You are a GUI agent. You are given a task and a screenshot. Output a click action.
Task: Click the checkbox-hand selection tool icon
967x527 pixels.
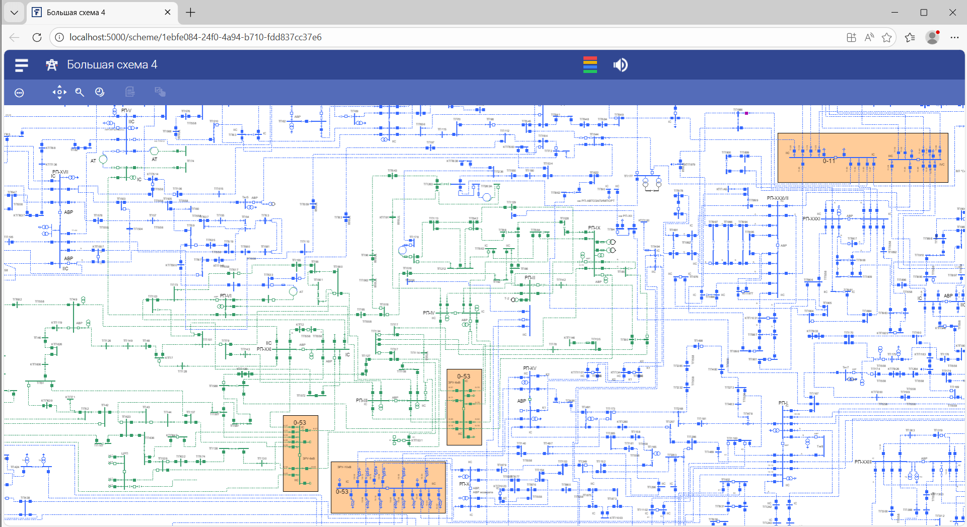click(x=160, y=92)
